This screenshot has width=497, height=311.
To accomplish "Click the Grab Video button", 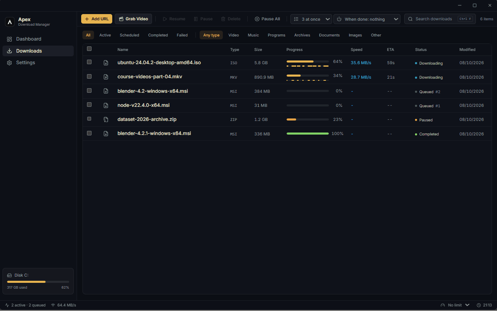I will tap(133, 19).
